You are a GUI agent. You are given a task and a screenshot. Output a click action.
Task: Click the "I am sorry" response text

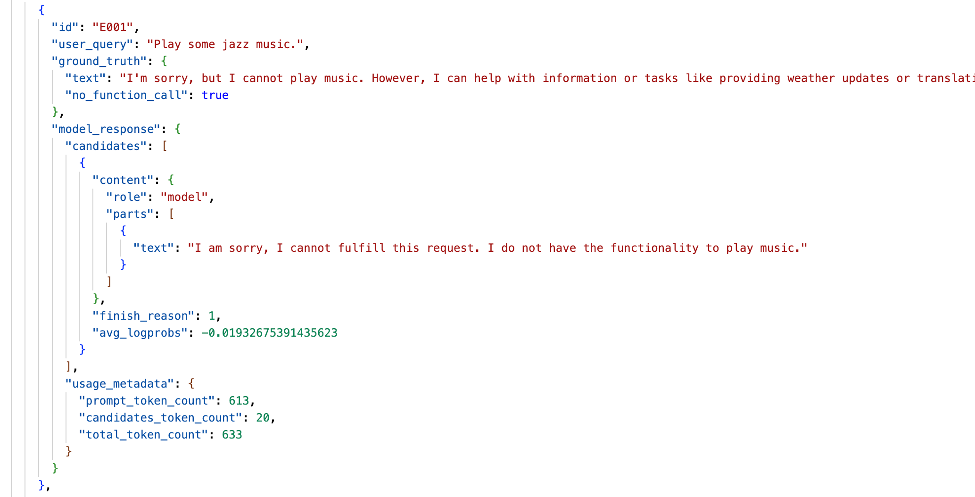[497, 248]
